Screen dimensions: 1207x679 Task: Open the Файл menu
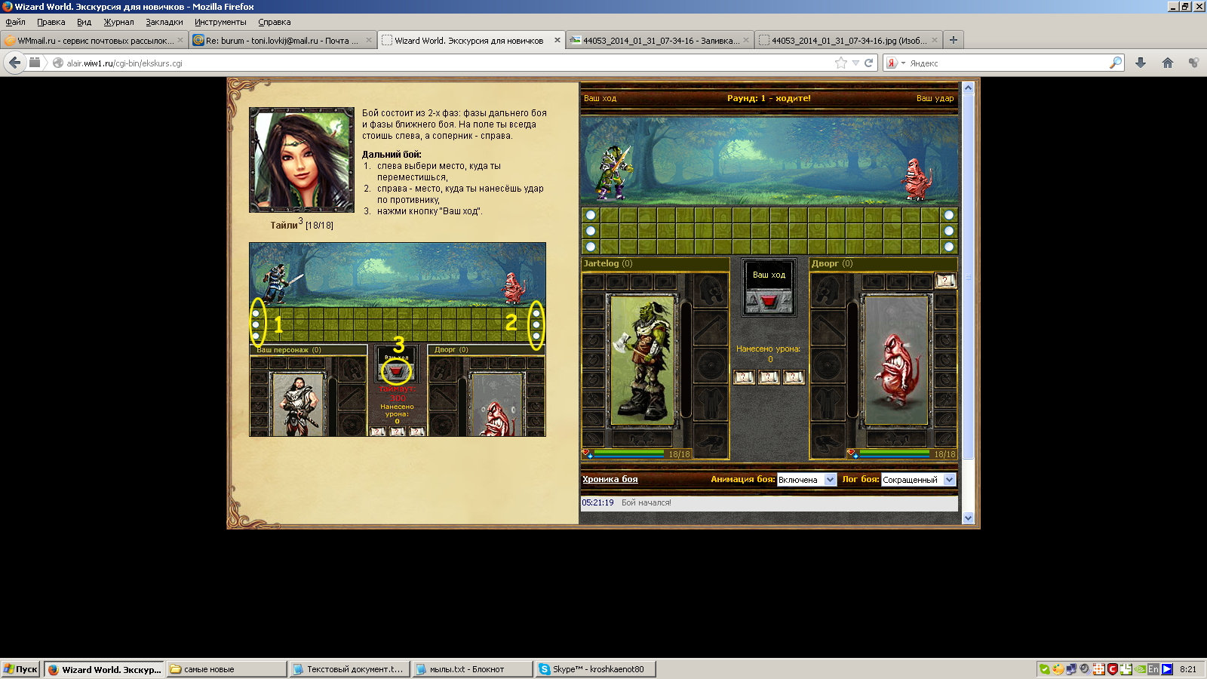point(15,22)
